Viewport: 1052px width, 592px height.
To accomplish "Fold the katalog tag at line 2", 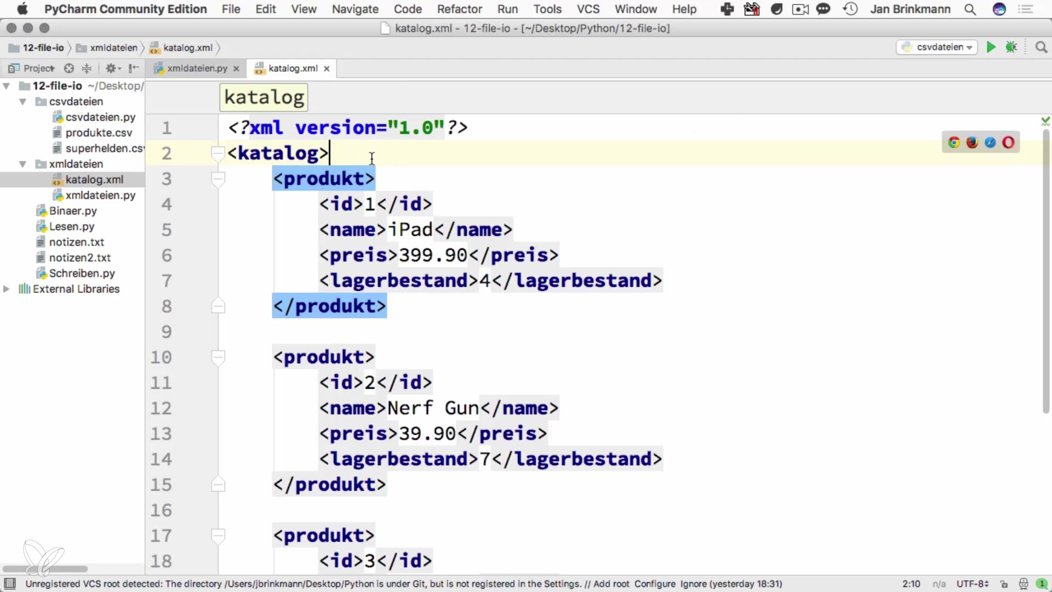I will 218,153.
